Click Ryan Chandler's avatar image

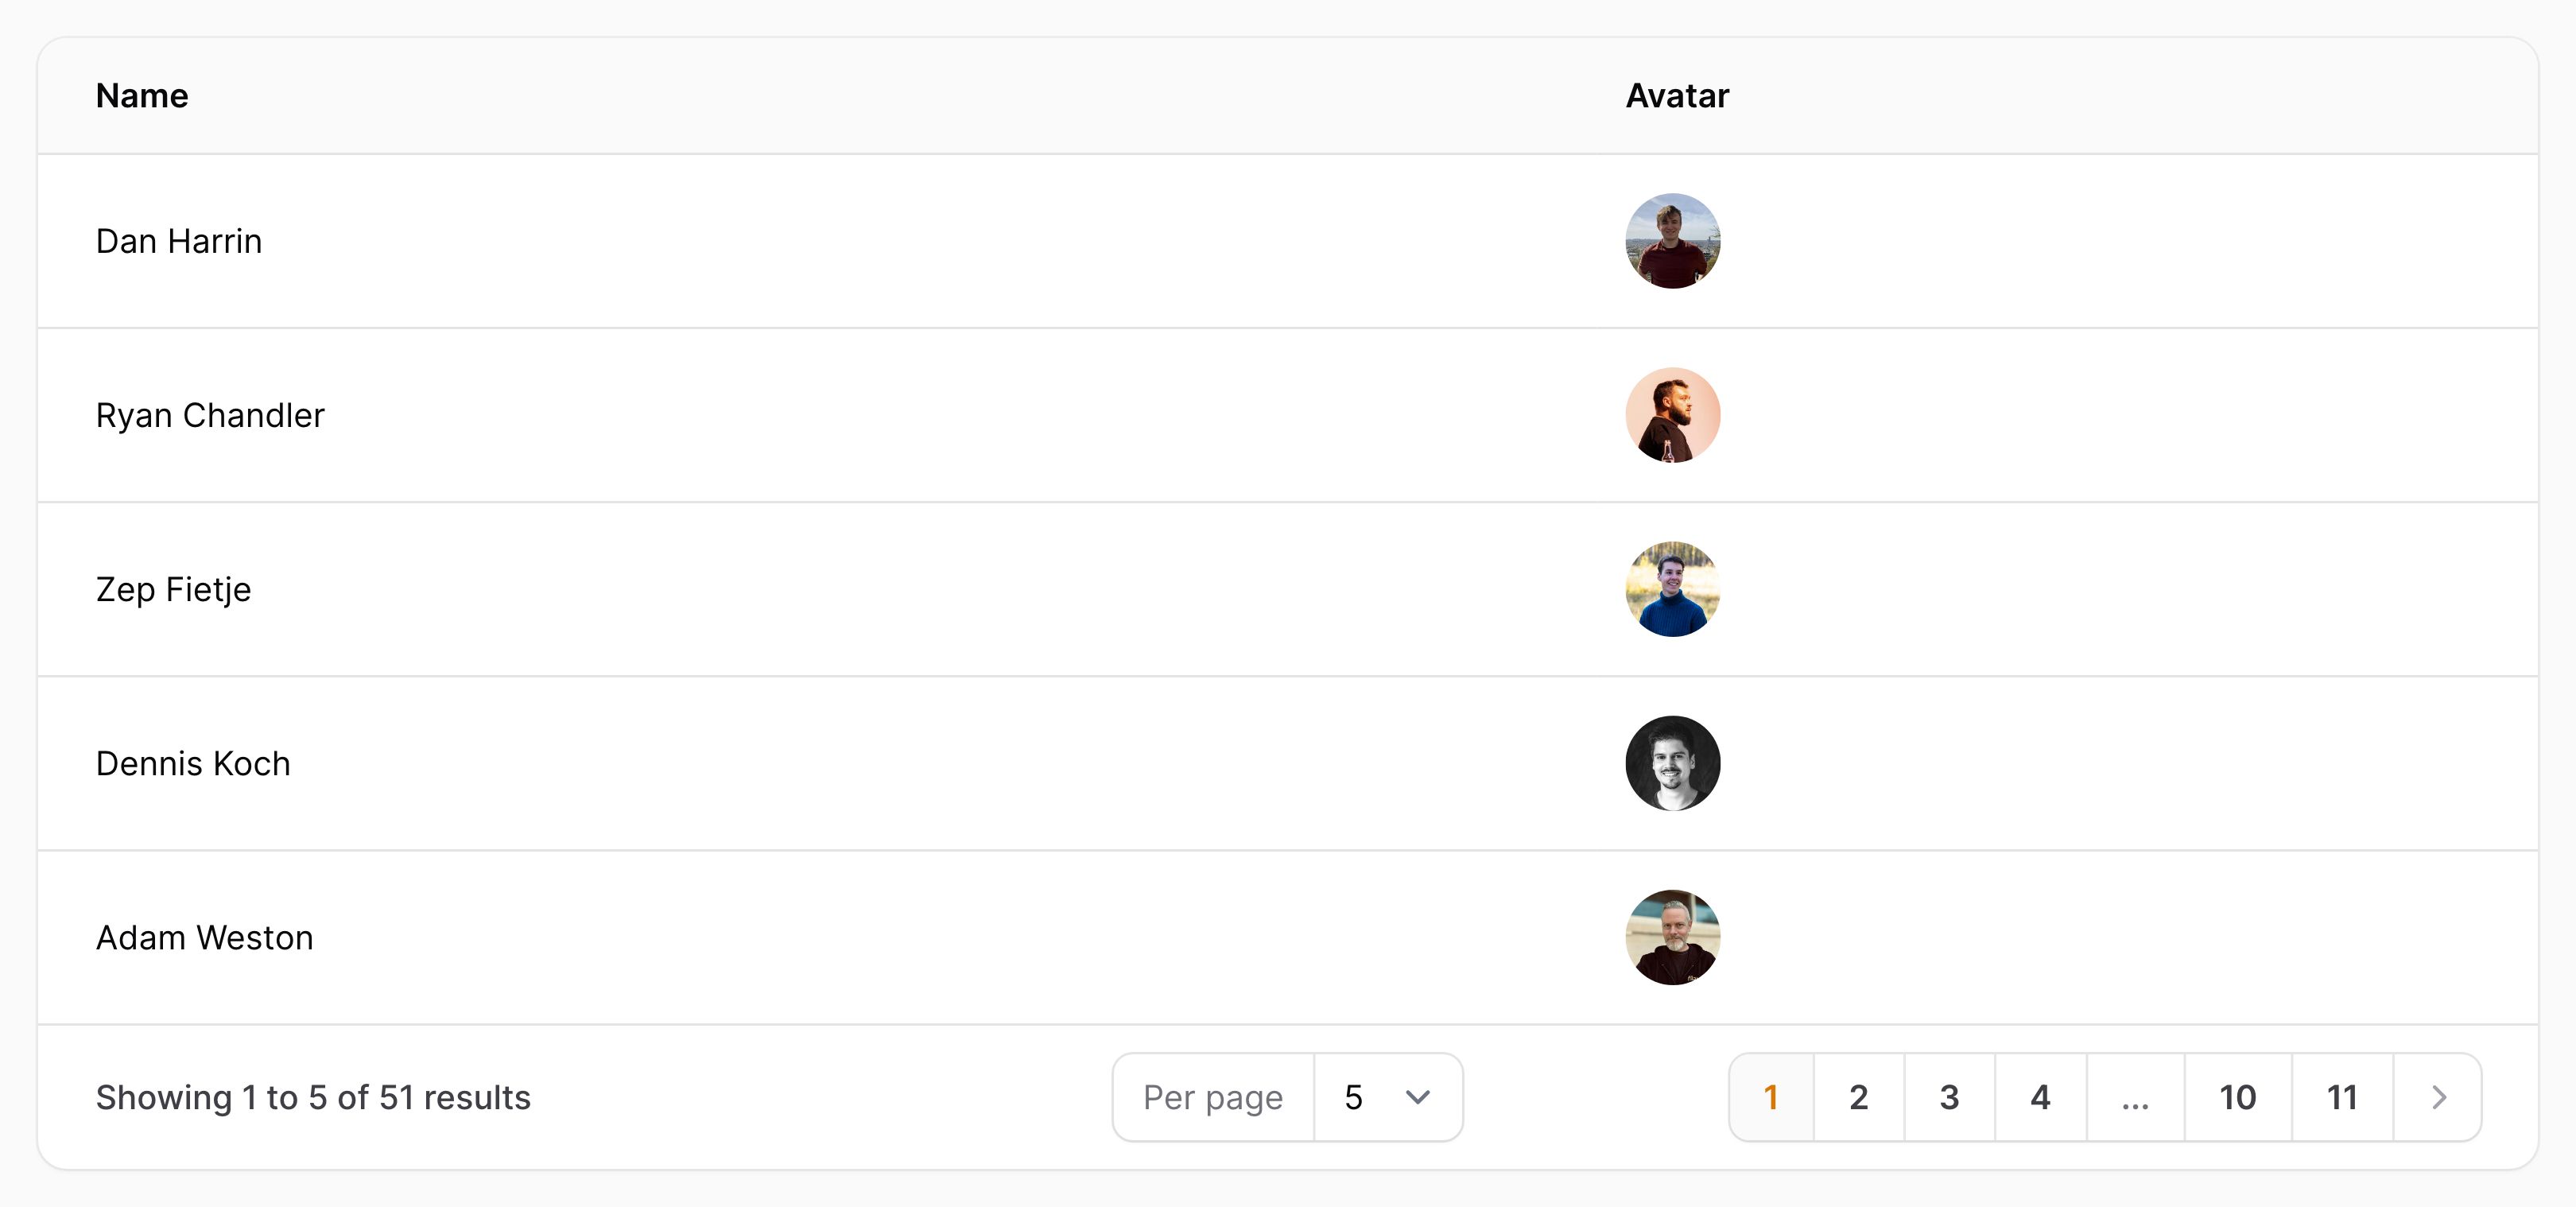(x=1672, y=415)
